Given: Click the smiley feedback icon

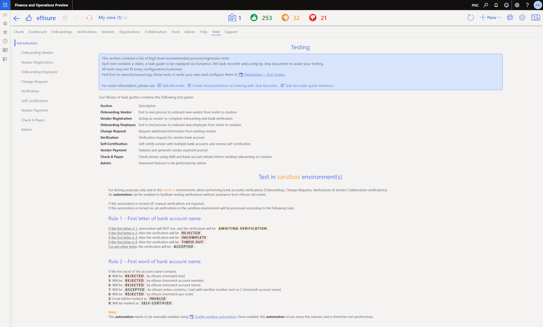Looking at the screenshot, I should pyautogui.click(x=506, y=5).
